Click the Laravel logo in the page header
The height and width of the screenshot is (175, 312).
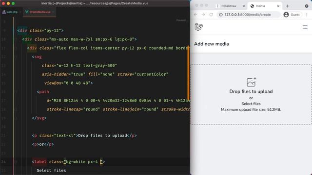(198, 27)
